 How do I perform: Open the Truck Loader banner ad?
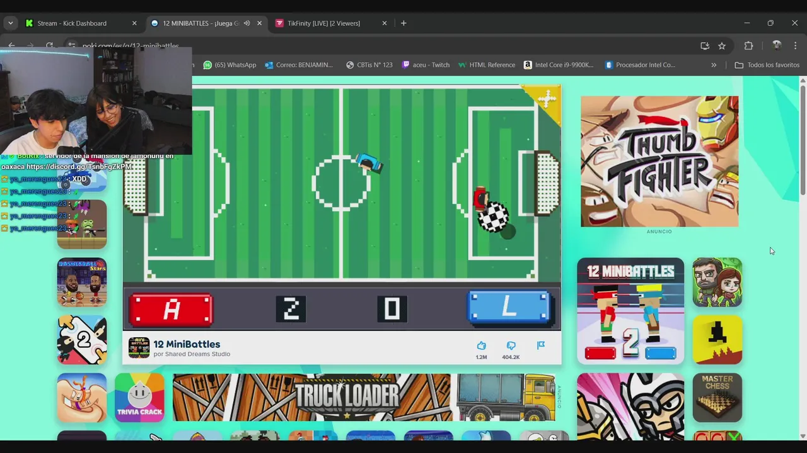(364, 397)
